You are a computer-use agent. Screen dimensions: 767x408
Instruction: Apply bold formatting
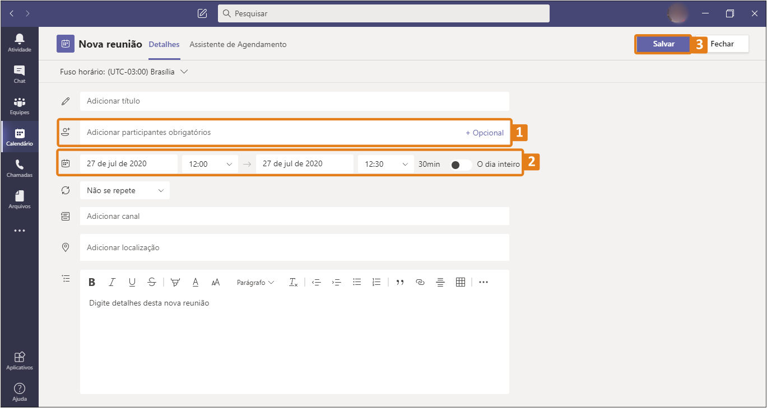[92, 283]
